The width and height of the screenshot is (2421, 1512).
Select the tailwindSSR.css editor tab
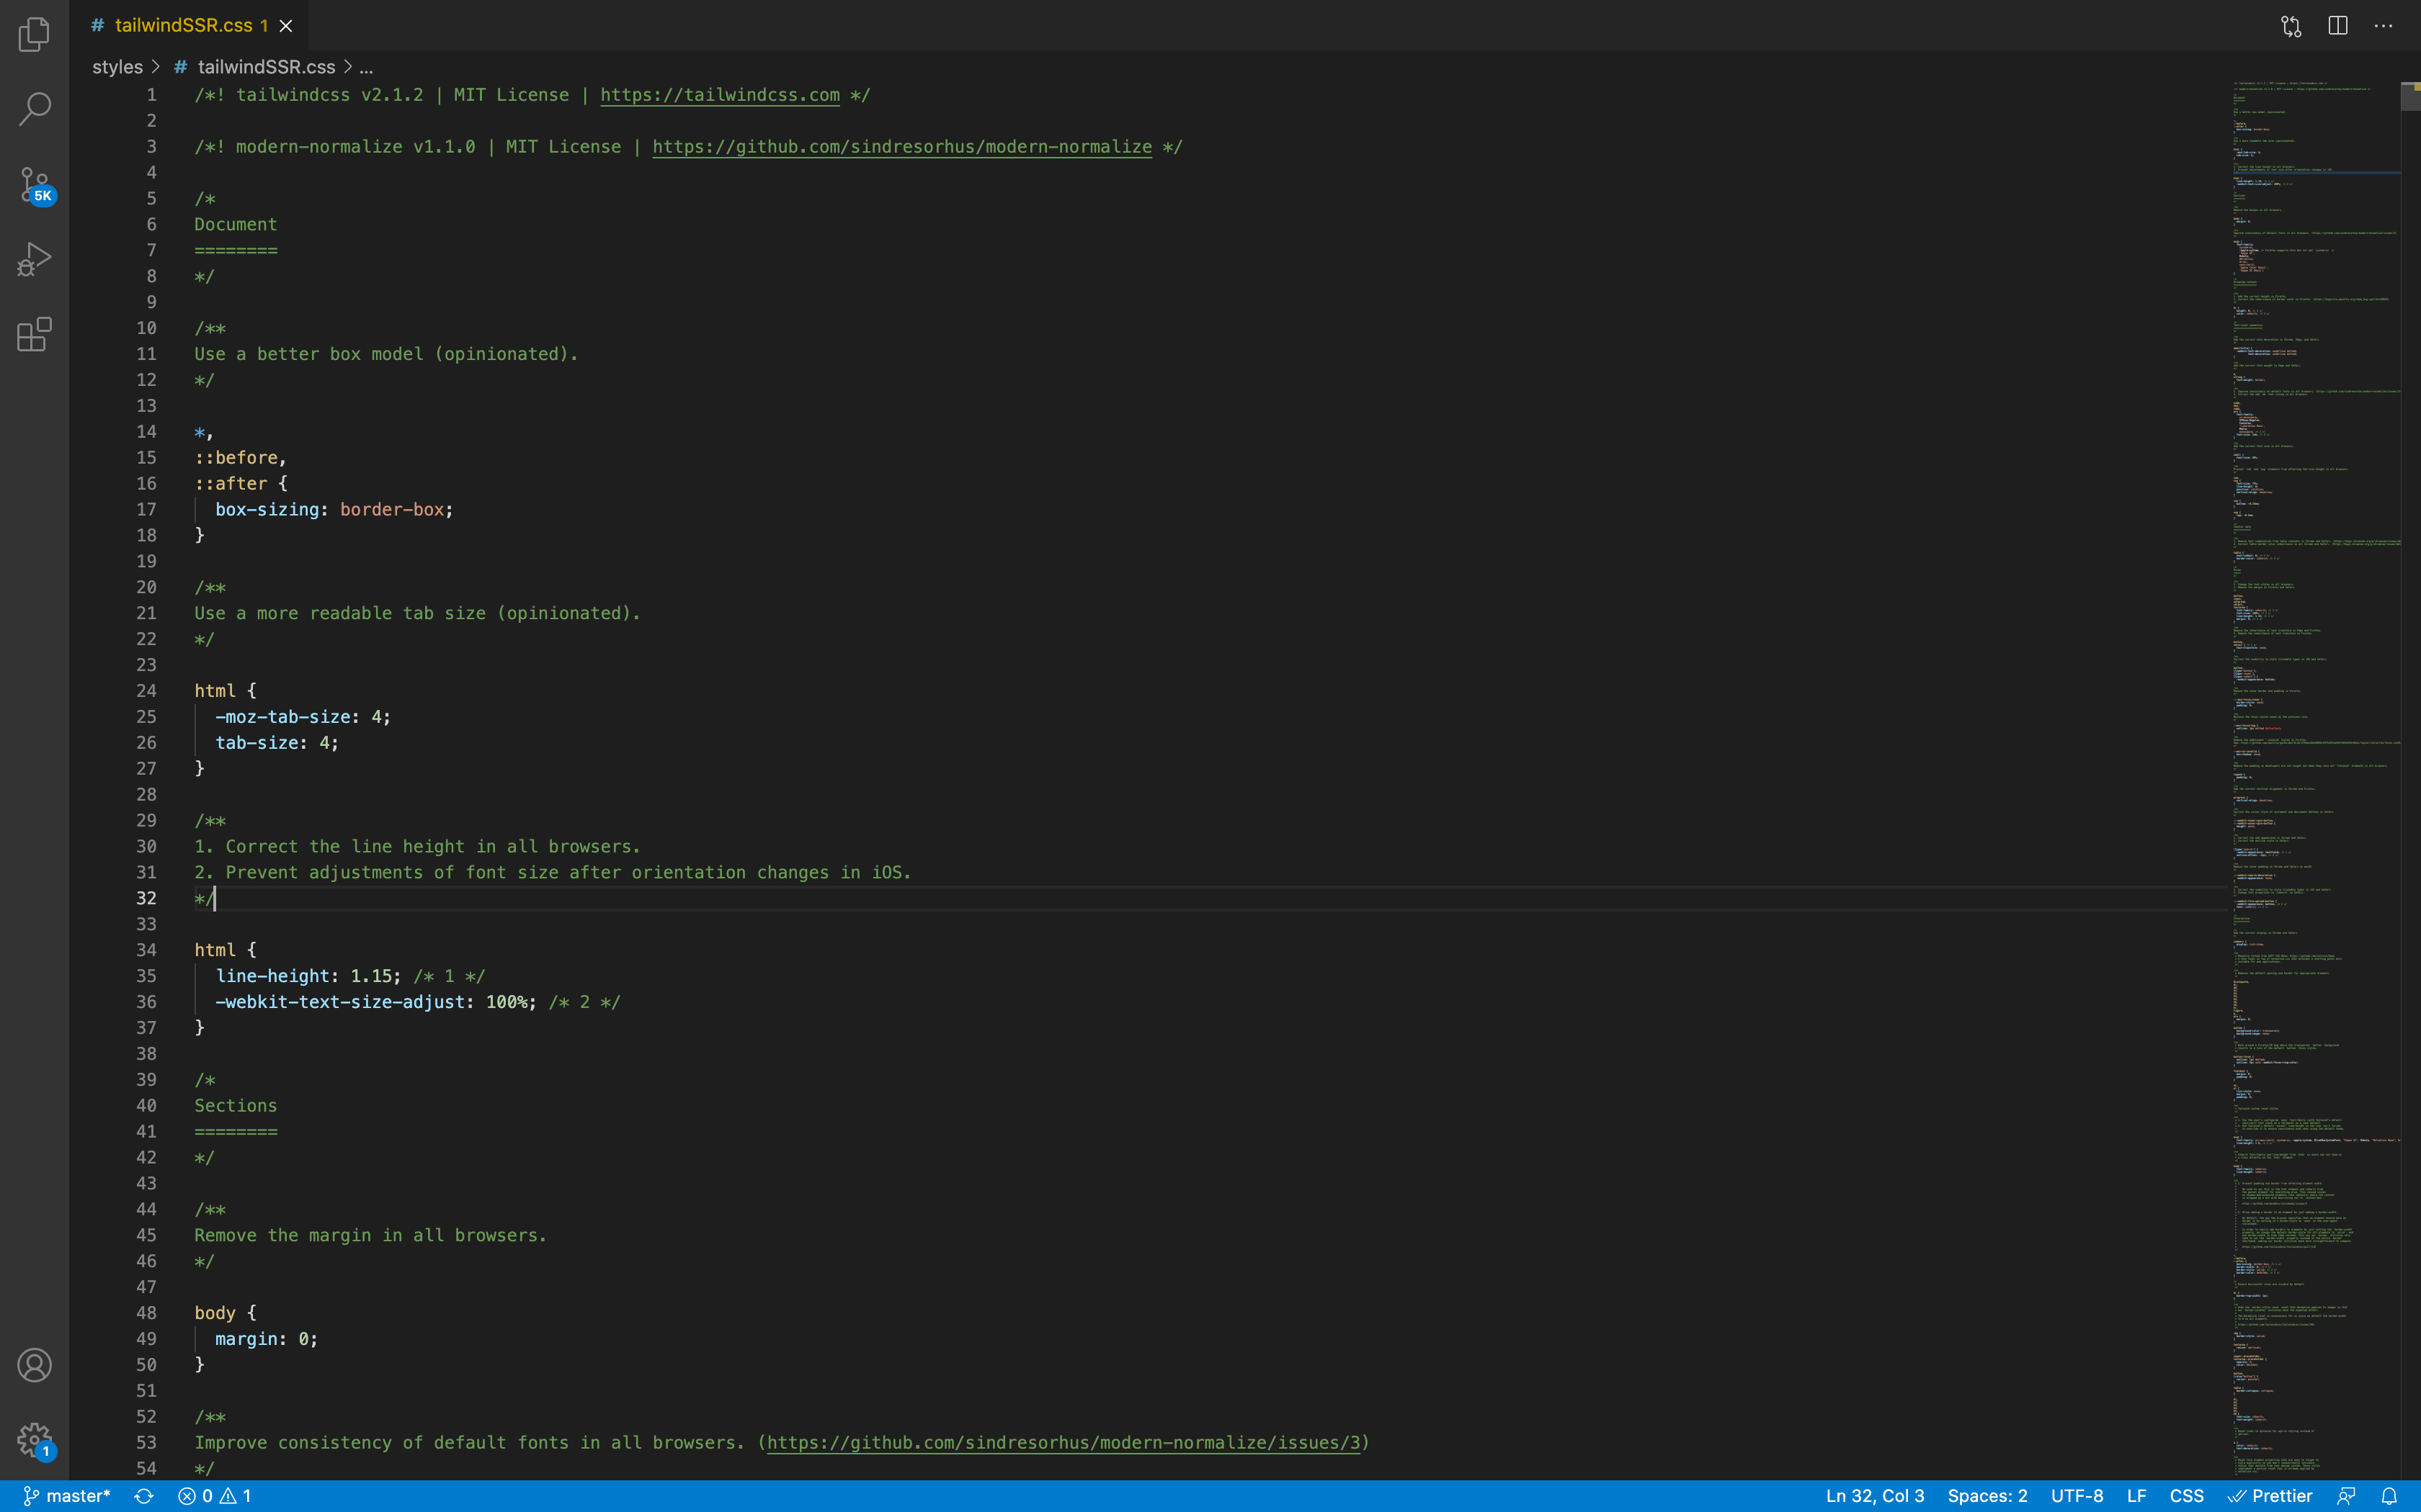pyautogui.click(x=183, y=26)
